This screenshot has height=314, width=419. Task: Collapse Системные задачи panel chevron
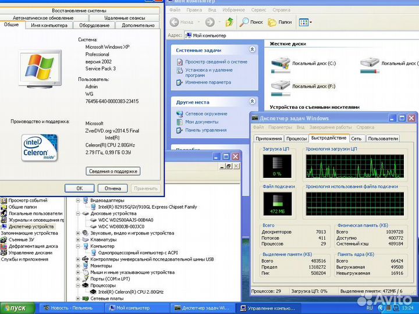[x=252, y=49]
